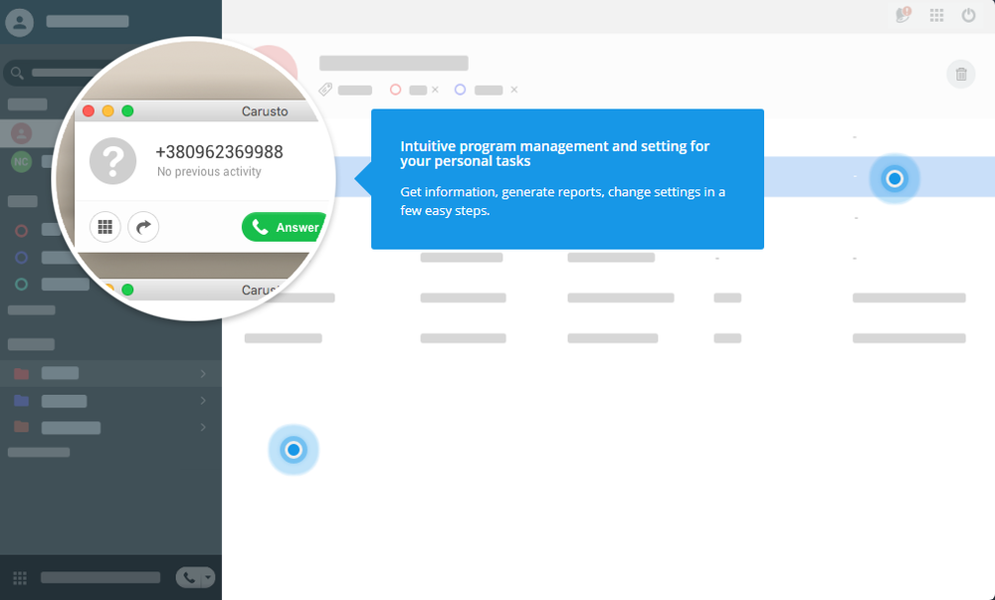The image size is (995, 600).
Task: Click the paperclip attachment filter icon
Action: tap(324, 89)
